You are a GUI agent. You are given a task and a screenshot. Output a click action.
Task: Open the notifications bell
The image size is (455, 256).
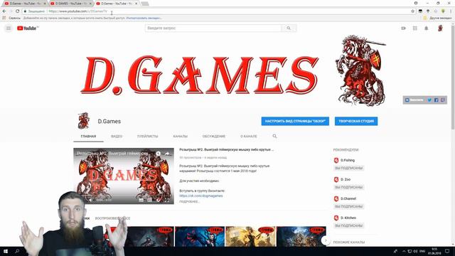click(x=427, y=28)
